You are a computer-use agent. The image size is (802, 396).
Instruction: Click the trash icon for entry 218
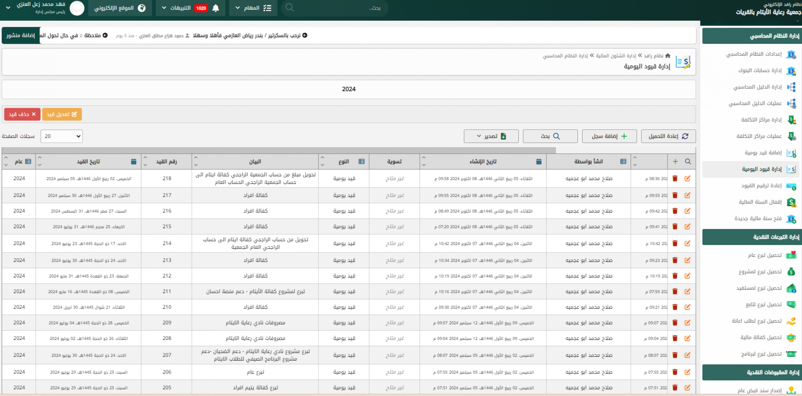click(675, 179)
